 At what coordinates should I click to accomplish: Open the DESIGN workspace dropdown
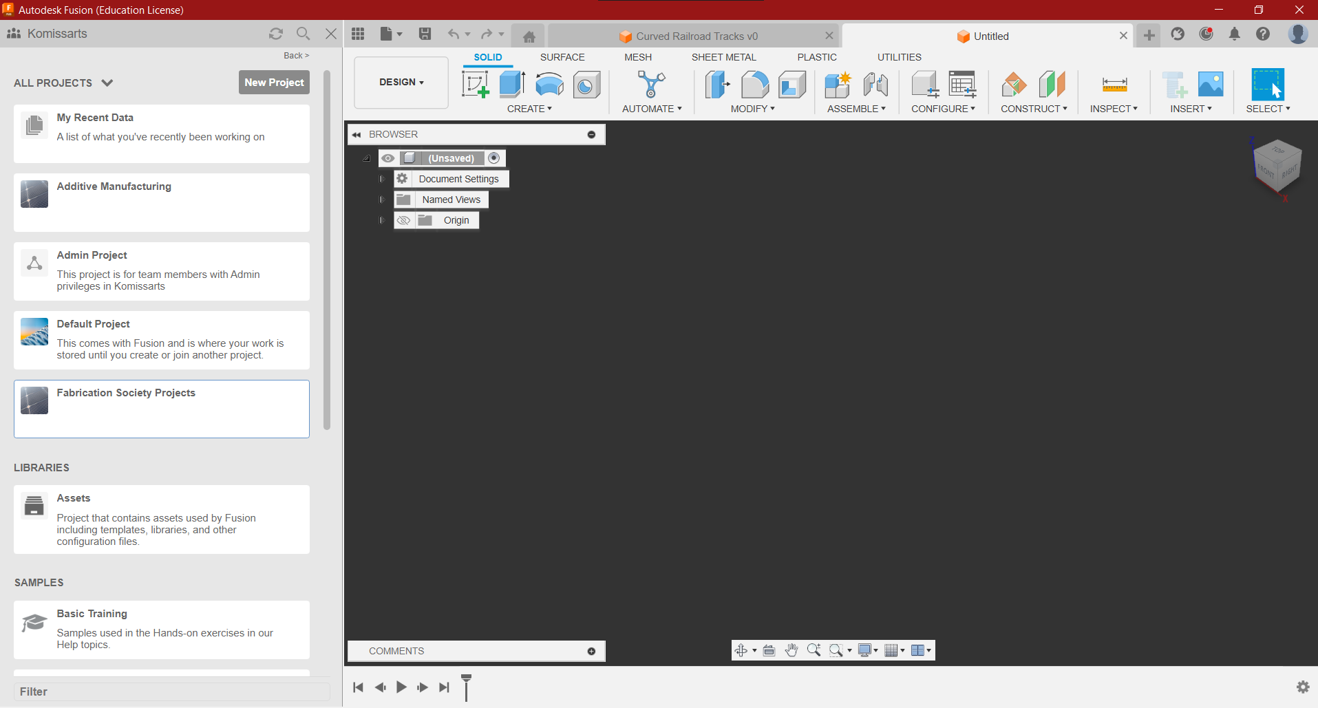pos(401,82)
